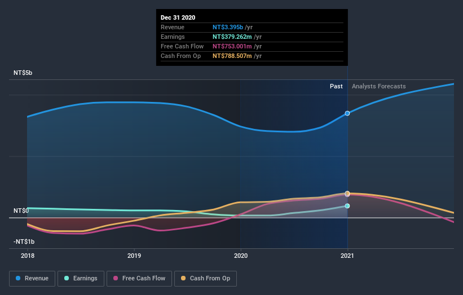Toggle the Free Cash Flow legend series
Screen dimensions: 463x295
tap(139, 279)
